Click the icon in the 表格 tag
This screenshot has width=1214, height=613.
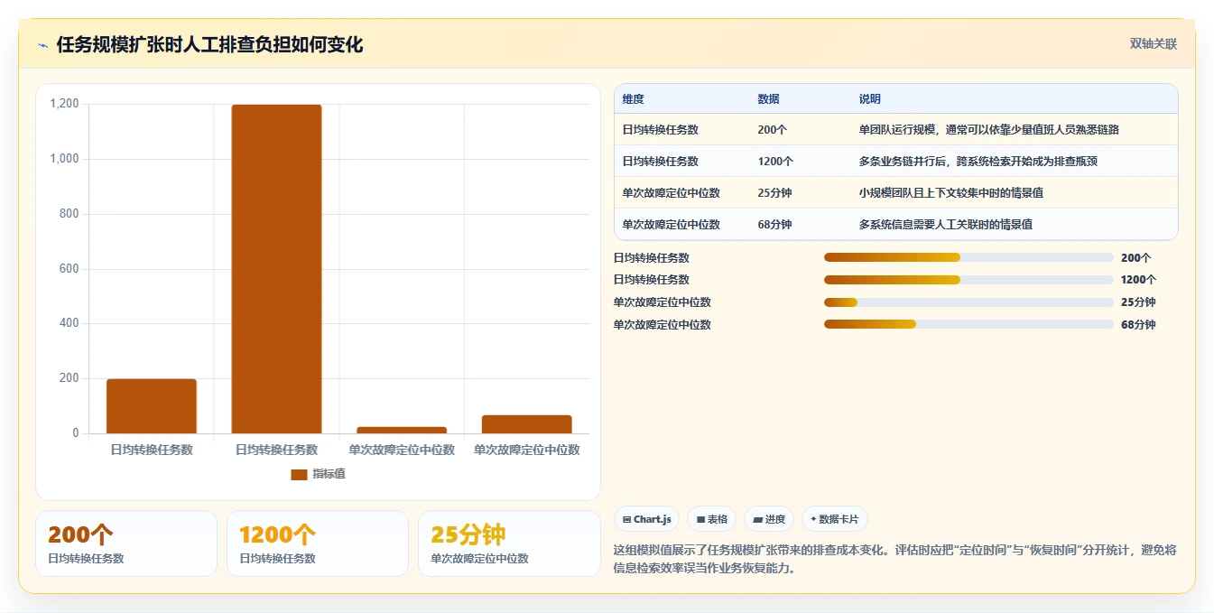(700, 519)
